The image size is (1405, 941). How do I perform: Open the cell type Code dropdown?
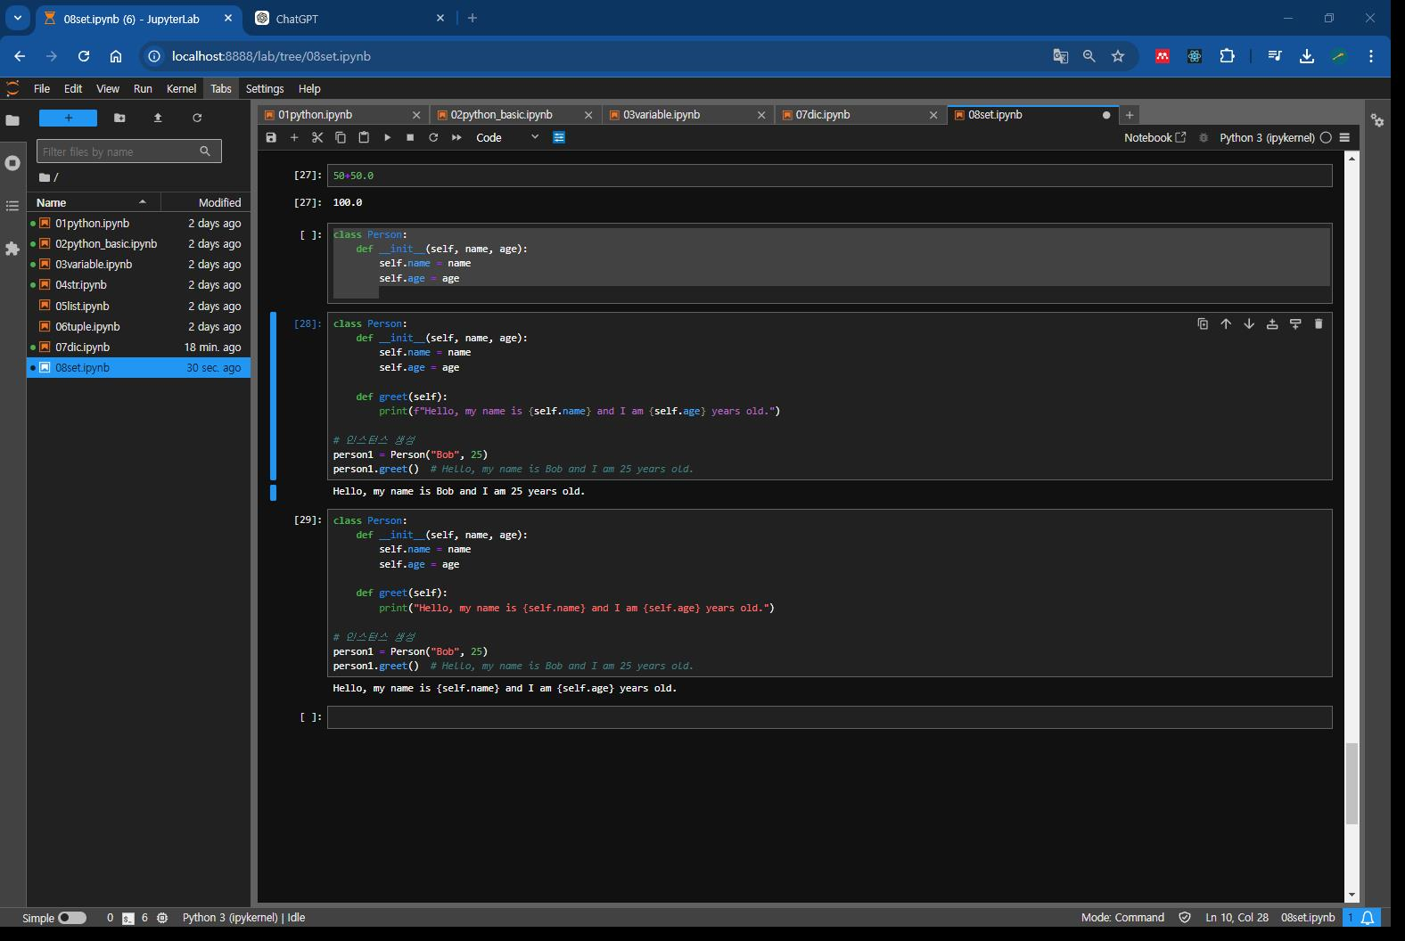507,137
